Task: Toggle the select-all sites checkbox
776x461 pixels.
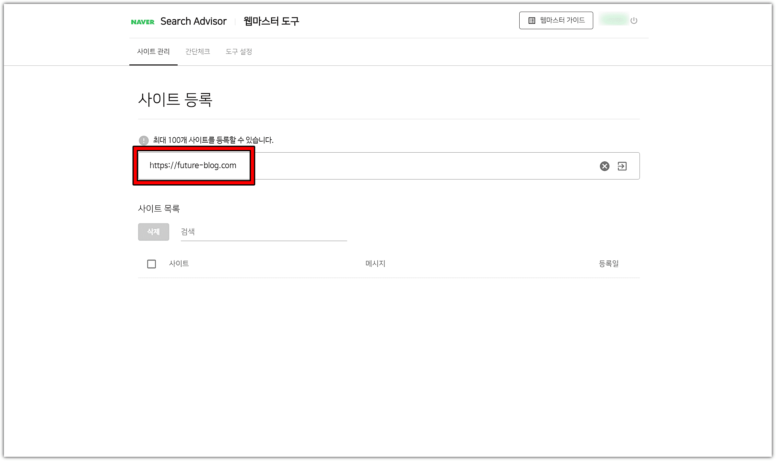Action: [x=151, y=264]
